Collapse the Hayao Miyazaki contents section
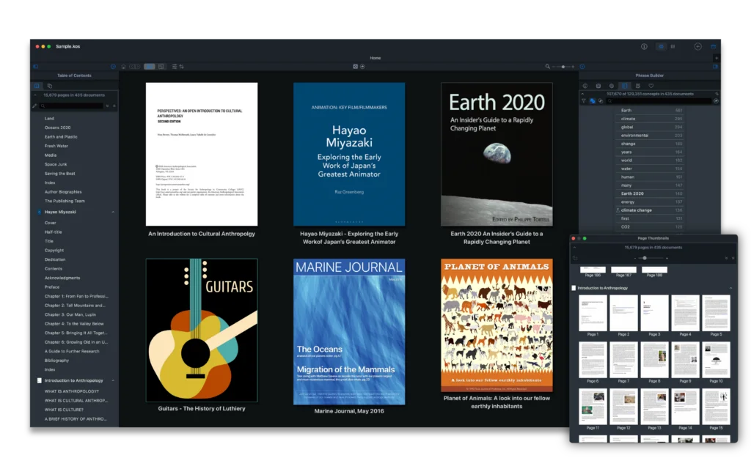The height and width of the screenshot is (469, 751). click(113, 212)
